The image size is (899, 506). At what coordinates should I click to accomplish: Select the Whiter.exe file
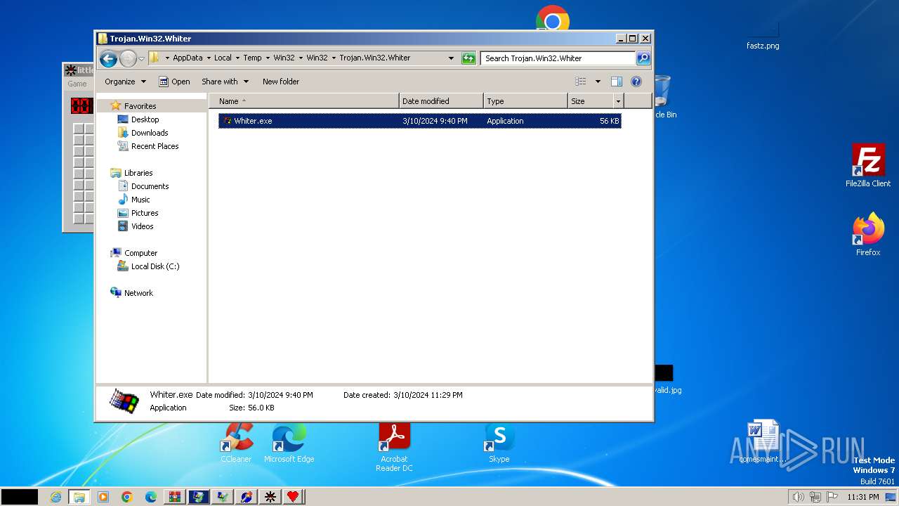[419, 121]
